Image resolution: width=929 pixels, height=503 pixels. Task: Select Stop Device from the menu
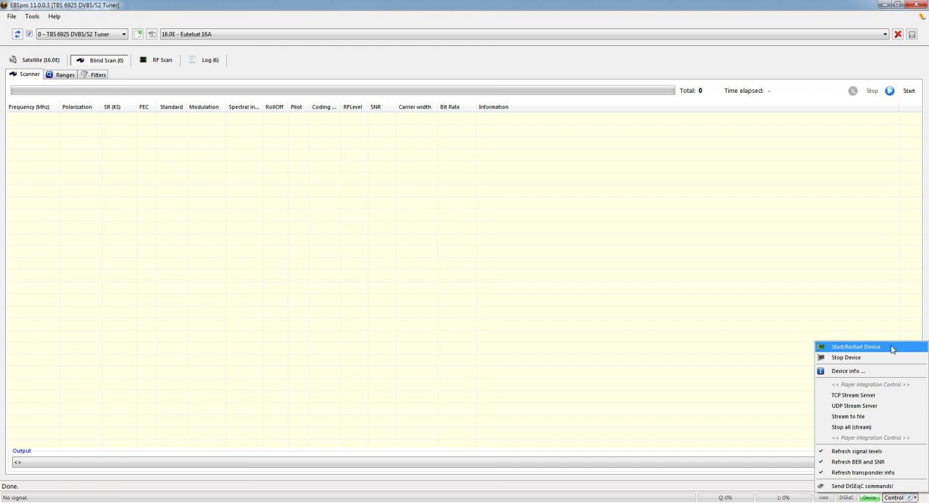(x=846, y=358)
